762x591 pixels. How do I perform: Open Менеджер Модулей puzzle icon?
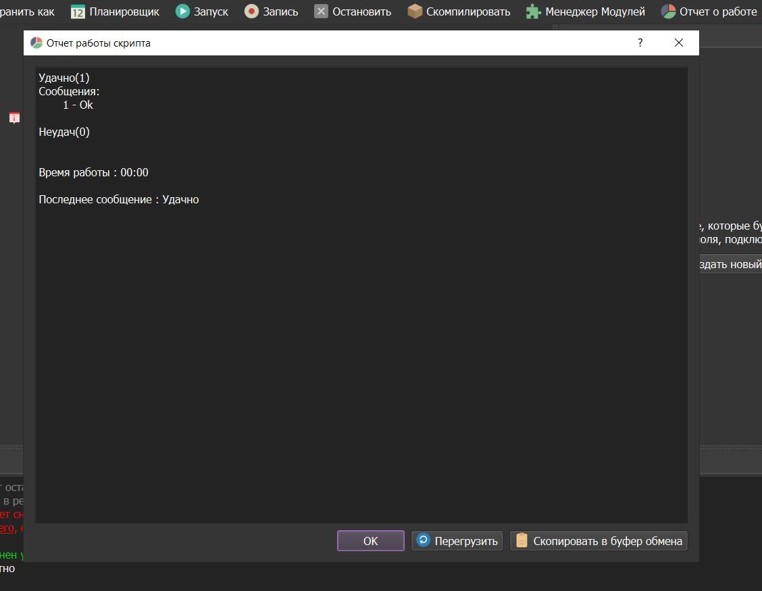point(534,11)
